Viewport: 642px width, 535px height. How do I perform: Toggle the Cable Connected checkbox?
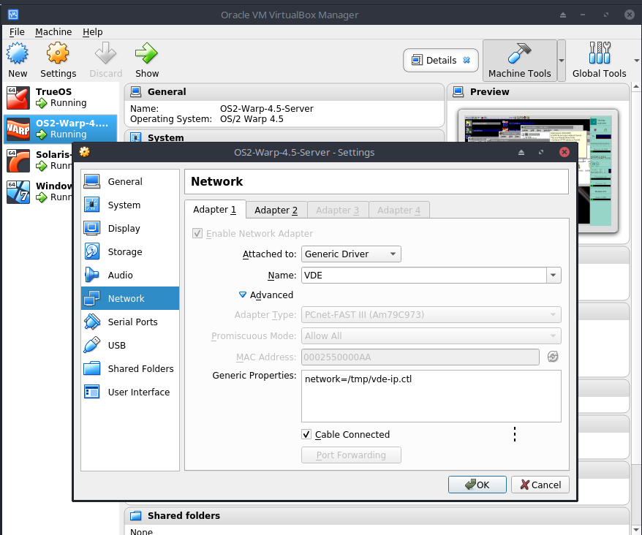[306, 434]
